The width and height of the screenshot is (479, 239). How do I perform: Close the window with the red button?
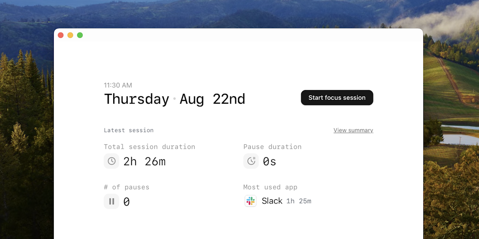point(61,35)
